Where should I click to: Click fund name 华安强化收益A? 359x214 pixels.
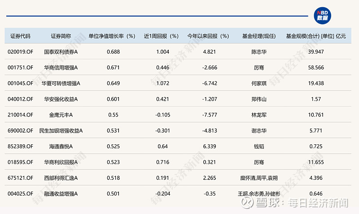61,99
